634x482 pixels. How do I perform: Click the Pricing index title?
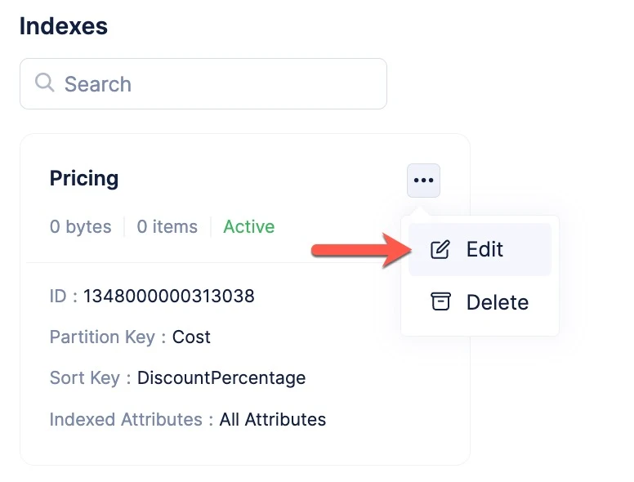click(x=84, y=178)
